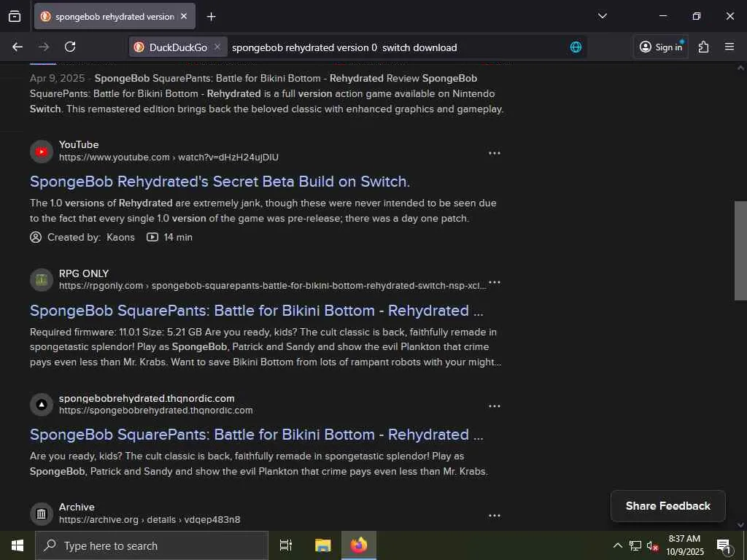Open thqnordic Battle for Bikini Bottom link
Screen dimensions: 747x560
tap(256, 435)
